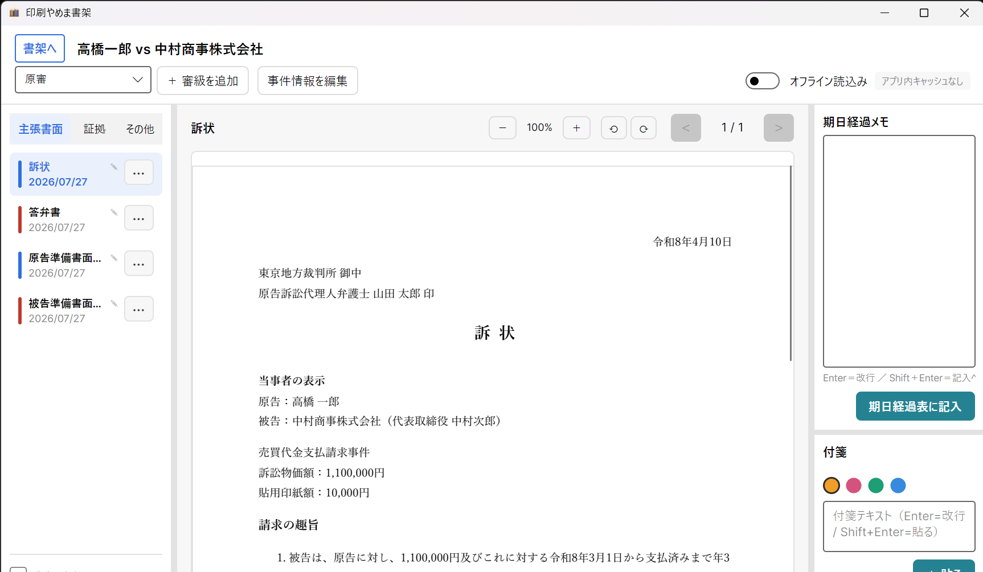Image resolution: width=983 pixels, height=572 pixels.
Task: Click the document viewer vertical scrollbar
Action: [x=791, y=264]
